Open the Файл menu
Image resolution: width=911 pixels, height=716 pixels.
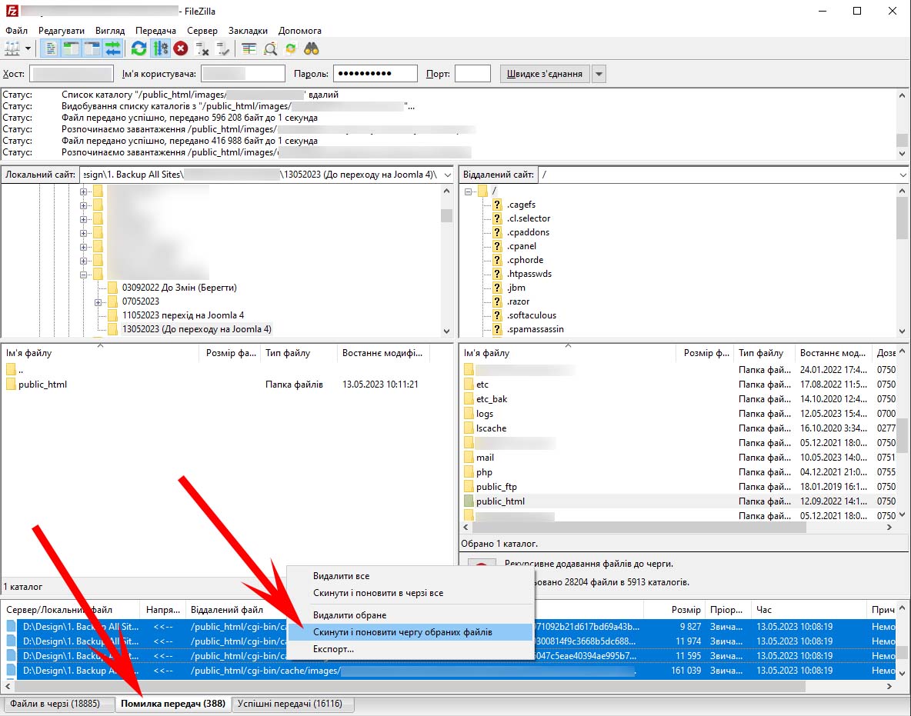point(16,31)
